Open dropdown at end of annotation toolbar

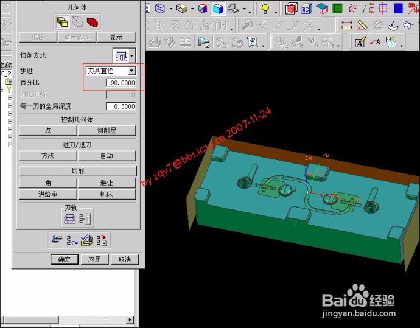coord(401,45)
